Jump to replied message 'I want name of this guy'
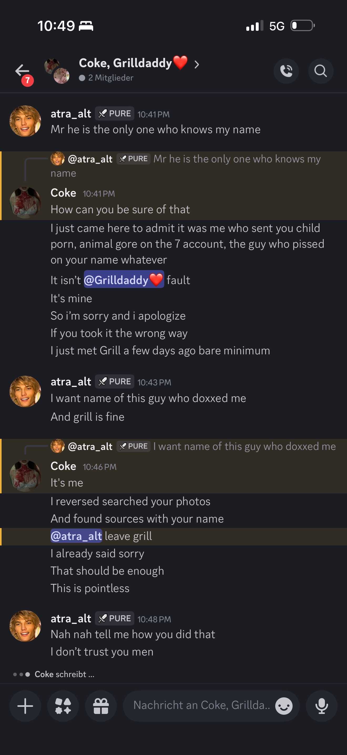The width and height of the screenshot is (347, 755). click(244, 446)
